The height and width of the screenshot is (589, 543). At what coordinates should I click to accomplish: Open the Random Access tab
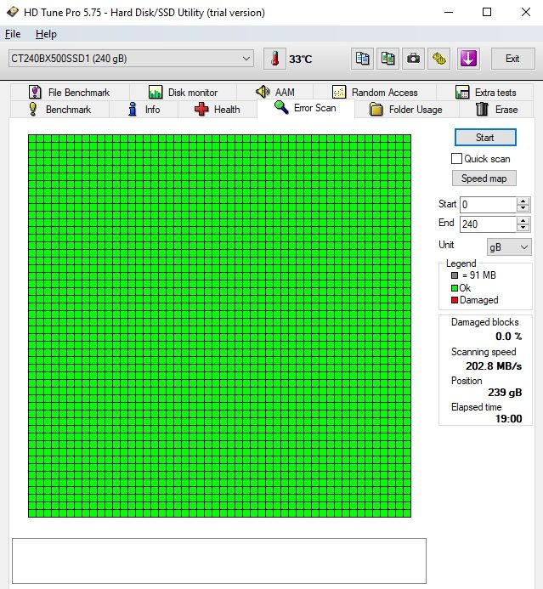click(375, 92)
